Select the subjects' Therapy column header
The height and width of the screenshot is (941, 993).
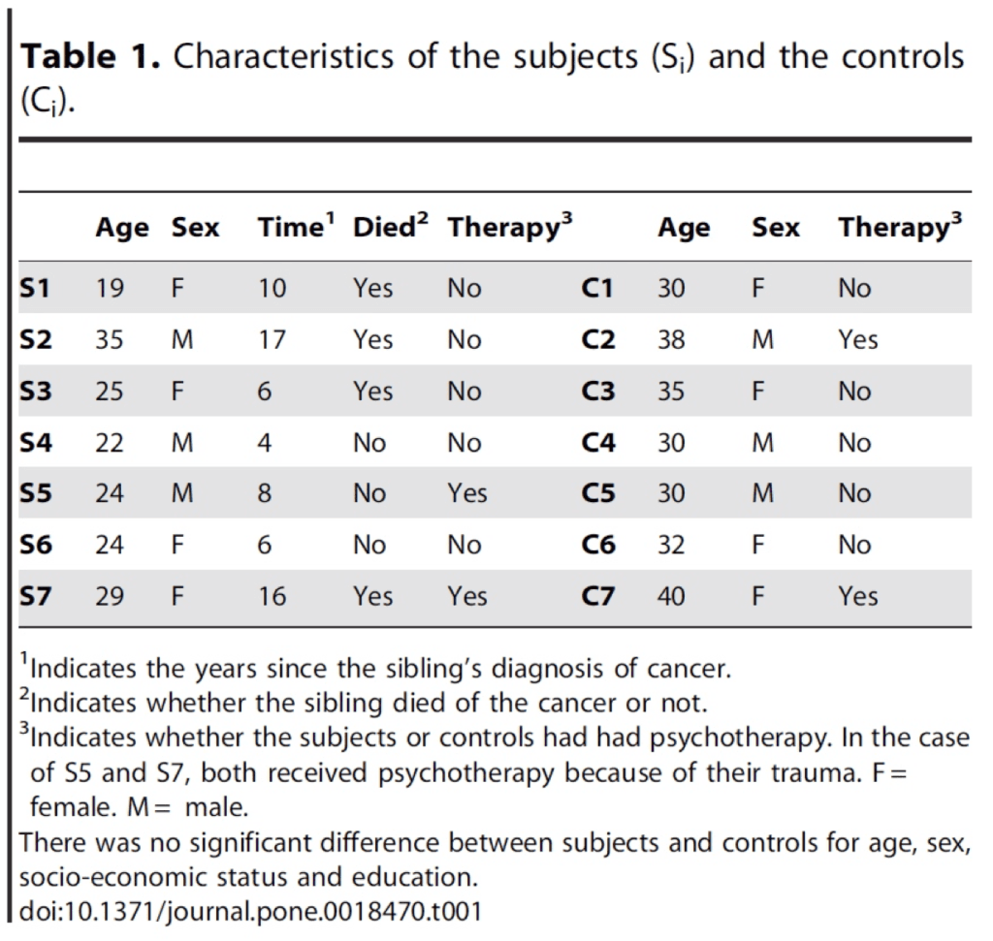click(x=510, y=227)
